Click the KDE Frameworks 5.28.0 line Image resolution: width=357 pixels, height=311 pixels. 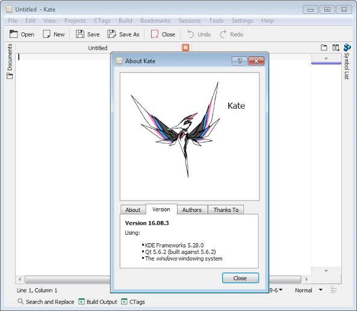(x=174, y=245)
